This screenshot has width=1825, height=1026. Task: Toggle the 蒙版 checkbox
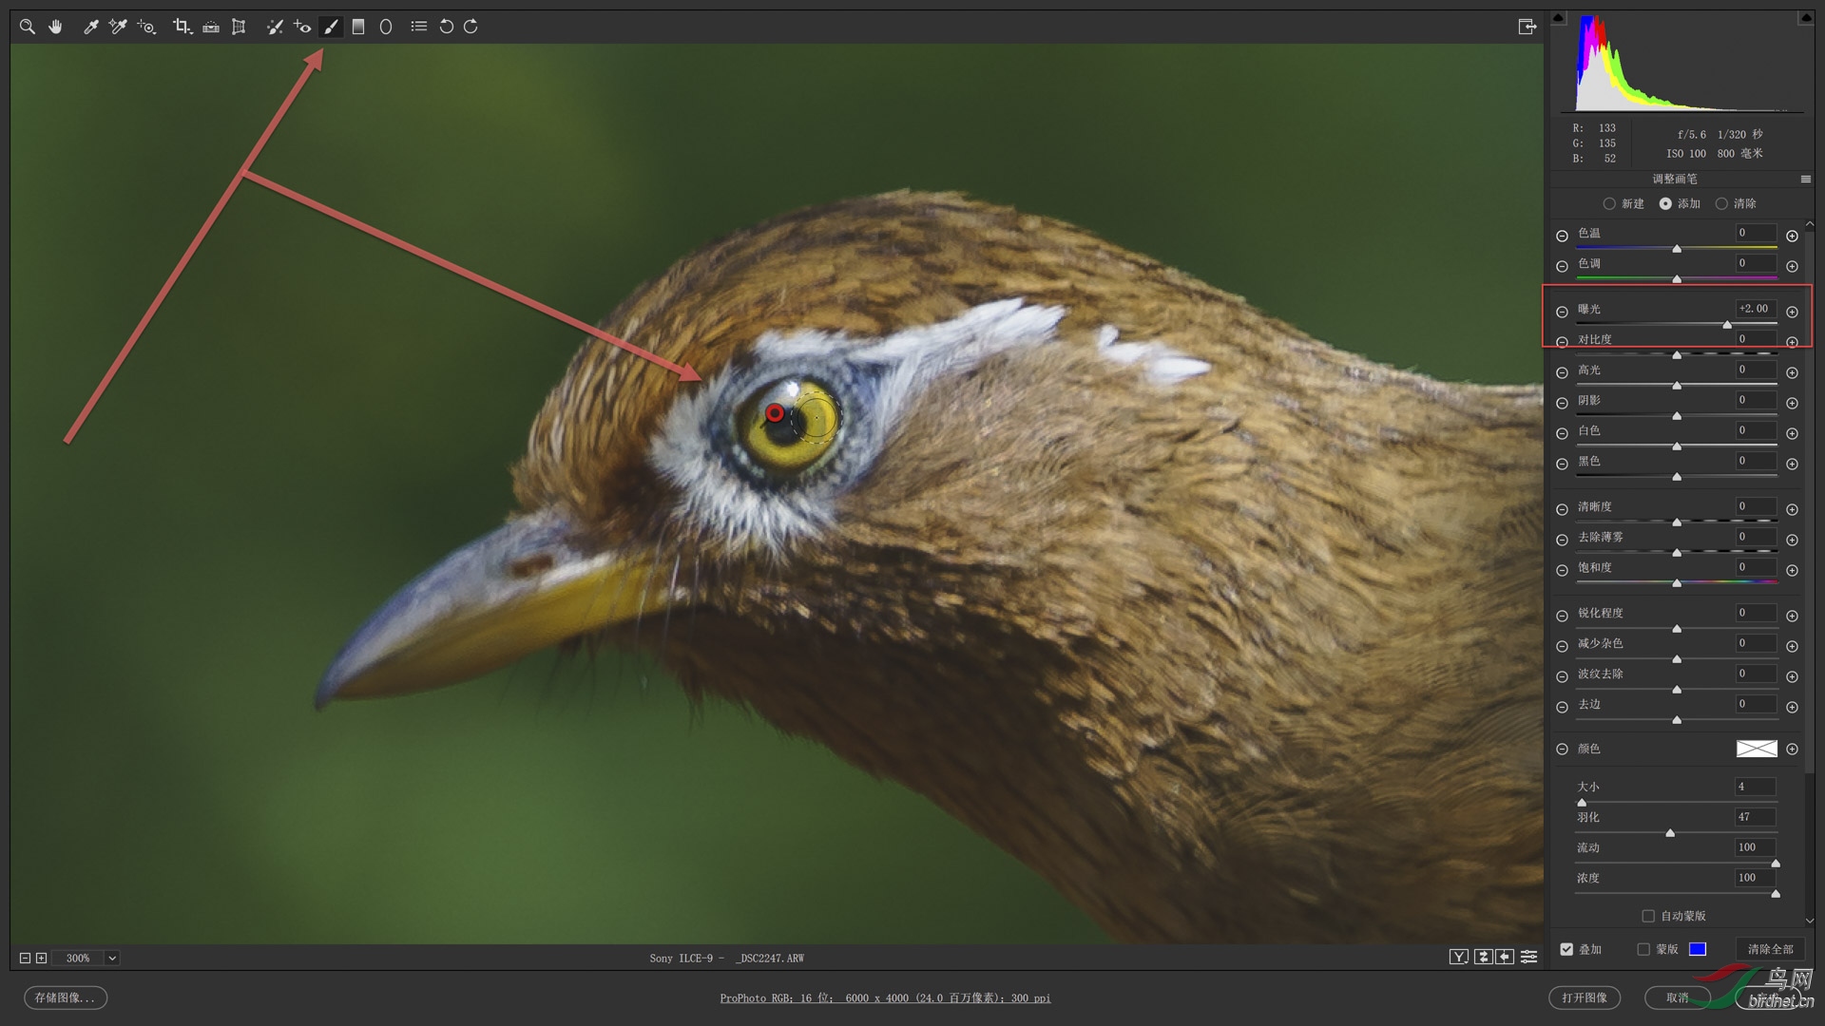[1643, 949]
